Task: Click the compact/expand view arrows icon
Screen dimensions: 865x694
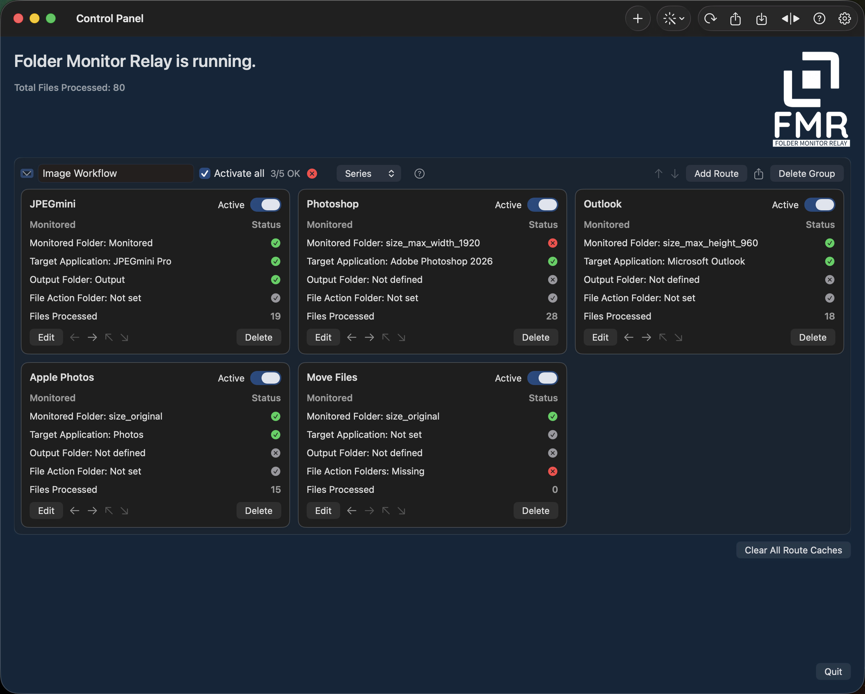Action: click(790, 18)
